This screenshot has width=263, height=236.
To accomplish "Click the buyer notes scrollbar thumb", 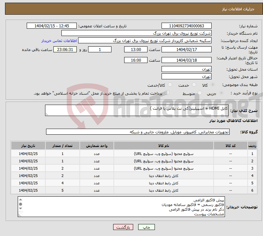I will point(20,204).
